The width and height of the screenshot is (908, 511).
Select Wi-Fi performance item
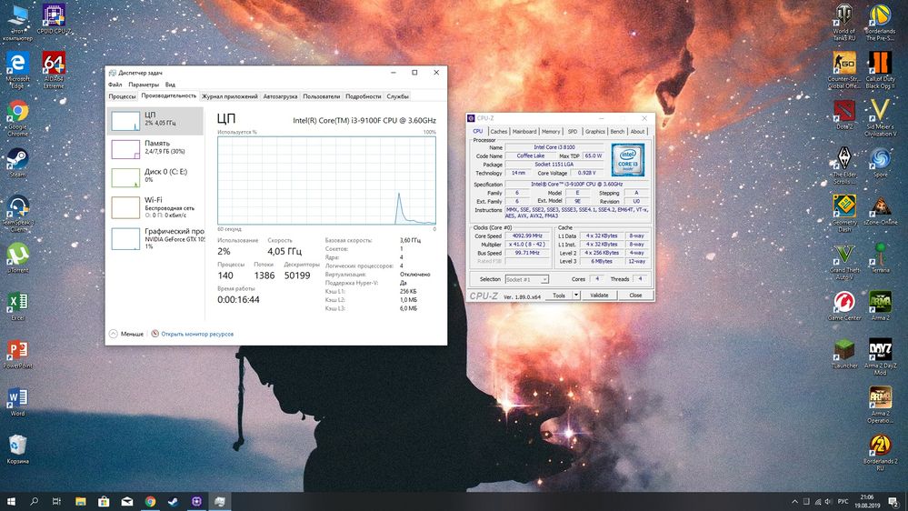155,207
